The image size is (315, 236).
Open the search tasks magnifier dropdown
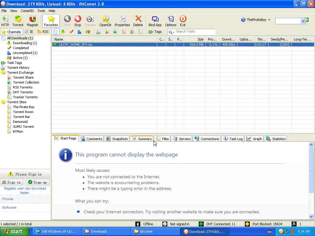point(171,32)
